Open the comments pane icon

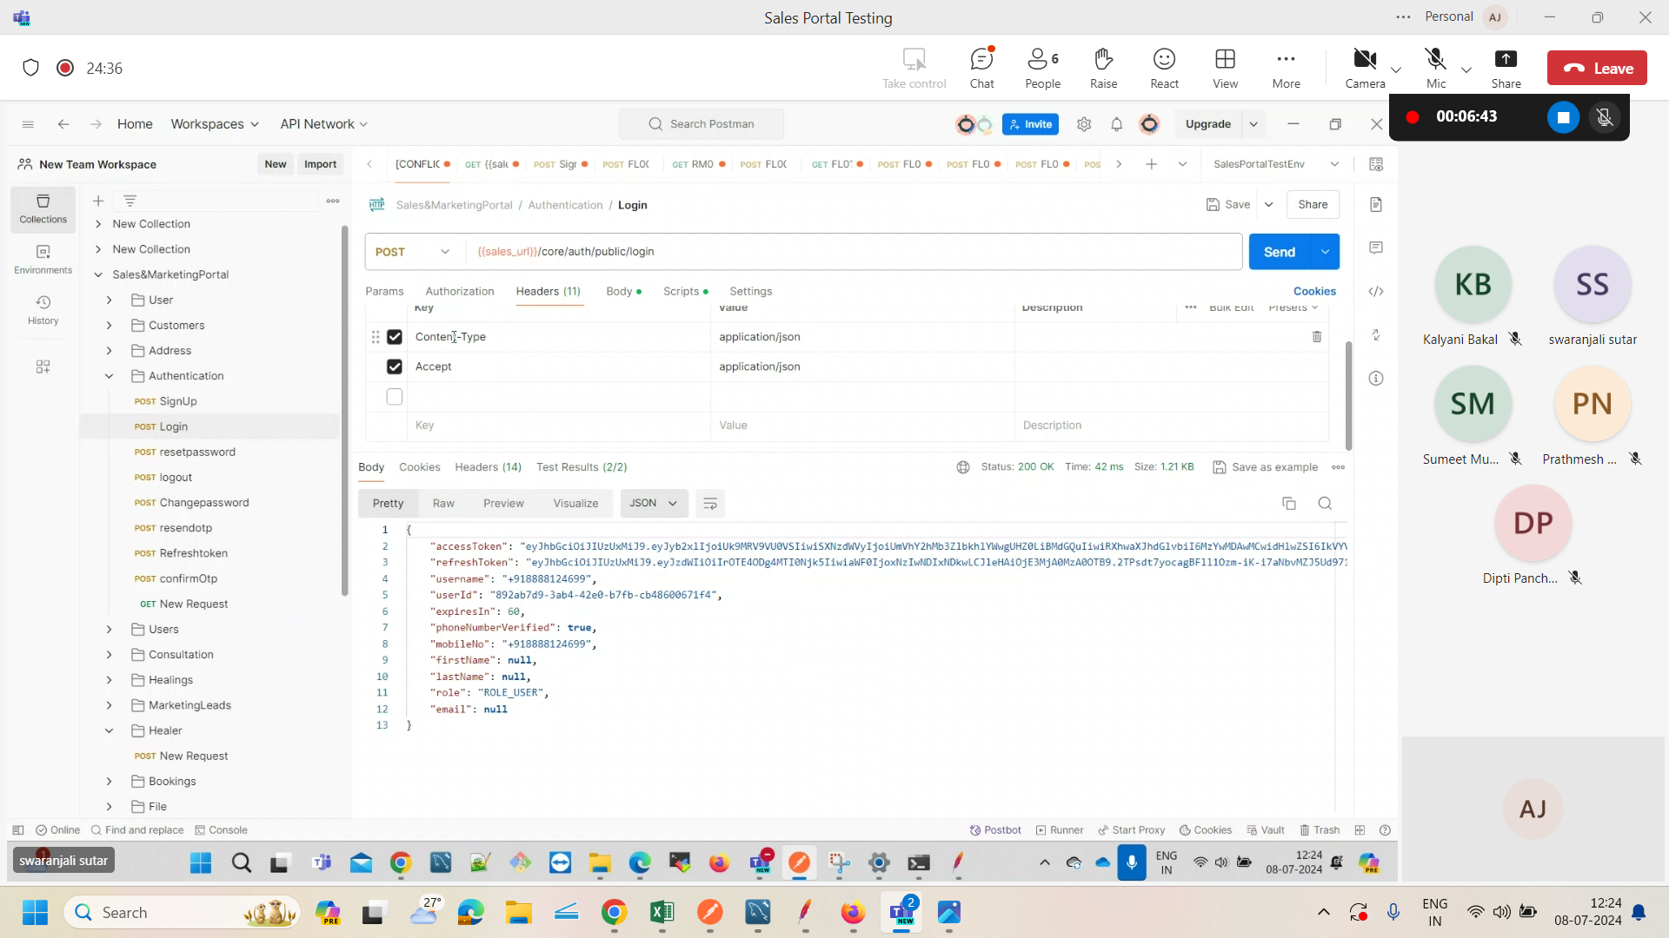tap(1376, 248)
